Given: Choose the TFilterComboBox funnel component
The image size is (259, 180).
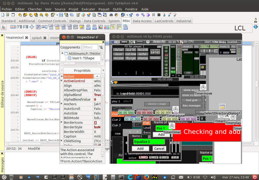Looking at the screenshot, I should click(x=82, y=27).
